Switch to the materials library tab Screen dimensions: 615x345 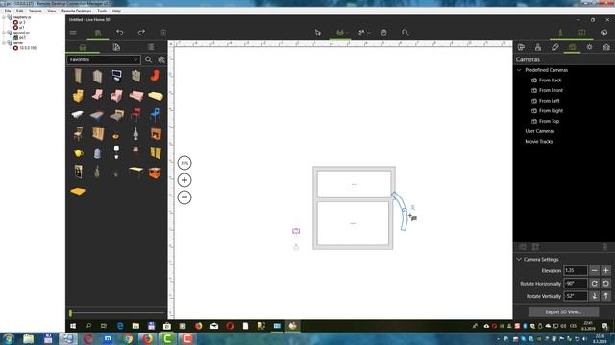click(x=116, y=47)
